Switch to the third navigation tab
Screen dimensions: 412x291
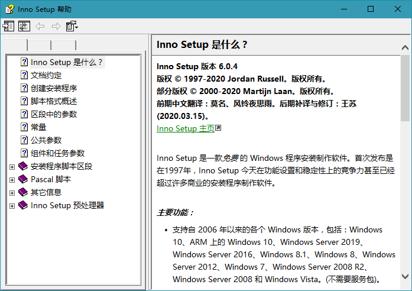click(64, 45)
